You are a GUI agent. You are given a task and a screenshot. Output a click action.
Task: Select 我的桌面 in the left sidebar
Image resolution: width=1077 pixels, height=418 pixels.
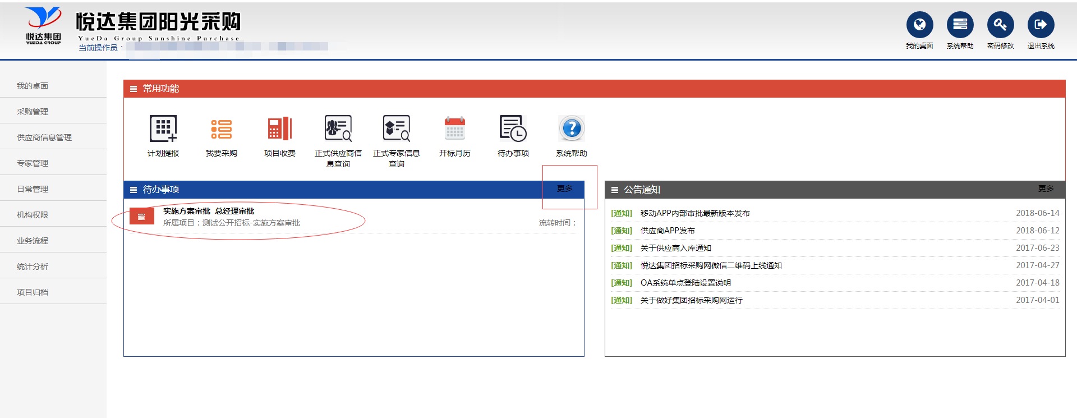pos(33,86)
